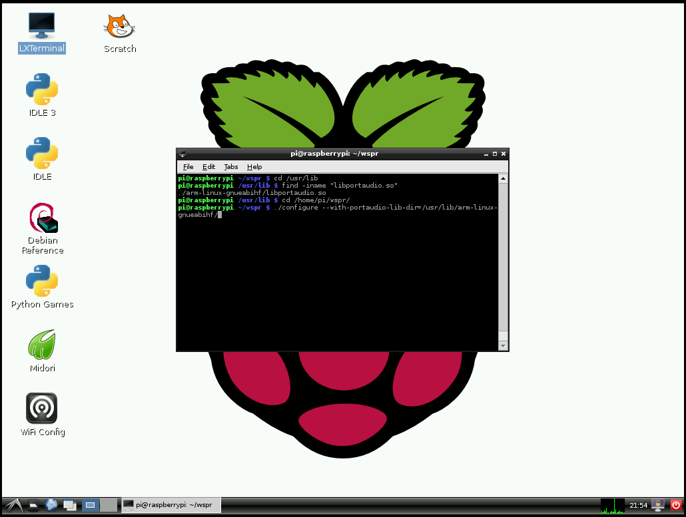Click the terminal vertical scrollbar track
Viewport: 686px width, 517px height.
[503, 262]
